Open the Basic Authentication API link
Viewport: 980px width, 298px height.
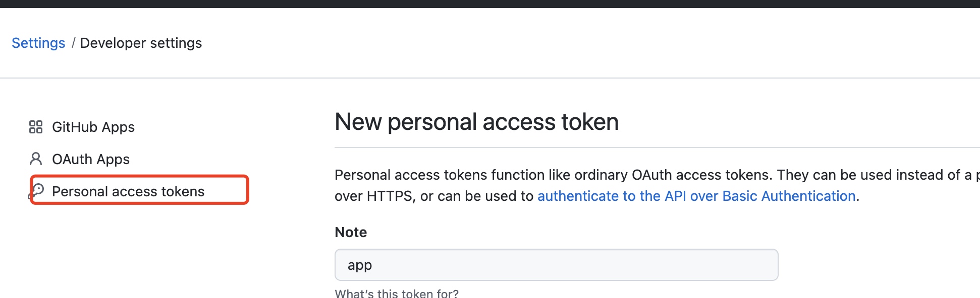coord(696,196)
